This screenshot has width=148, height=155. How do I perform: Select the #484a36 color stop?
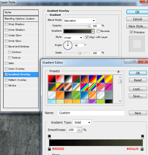(142, 149)
